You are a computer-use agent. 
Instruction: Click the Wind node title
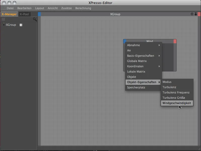(x=149, y=41)
